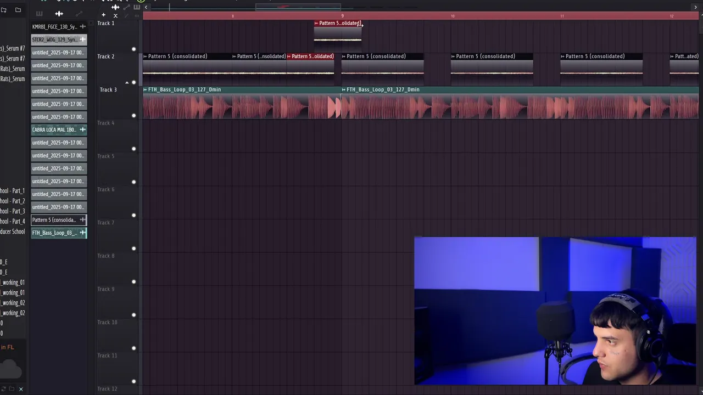Mute Track 6 using its dot
This screenshot has height=395, width=703.
(x=133, y=215)
